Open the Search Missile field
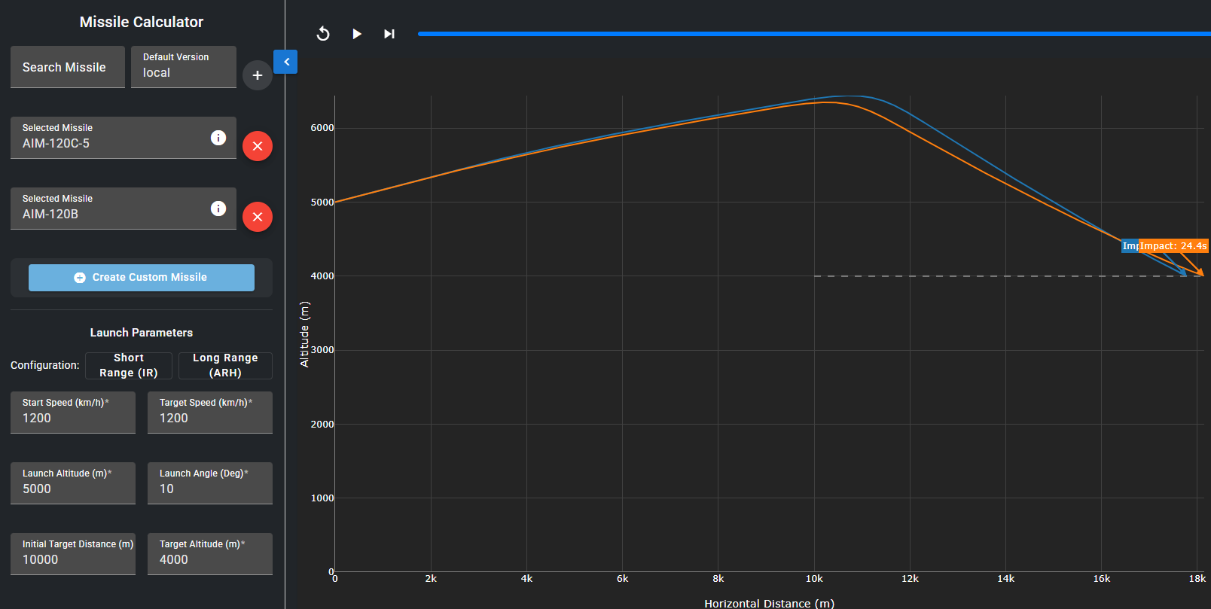 click(68, 67)
